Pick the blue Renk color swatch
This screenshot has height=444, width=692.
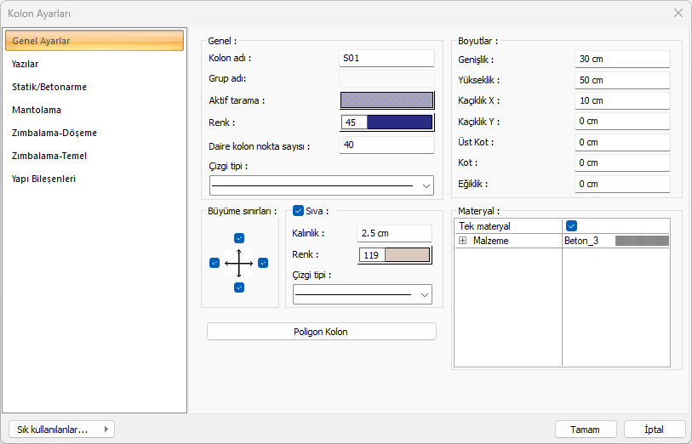pyautogui.click(x=399, y=122)
